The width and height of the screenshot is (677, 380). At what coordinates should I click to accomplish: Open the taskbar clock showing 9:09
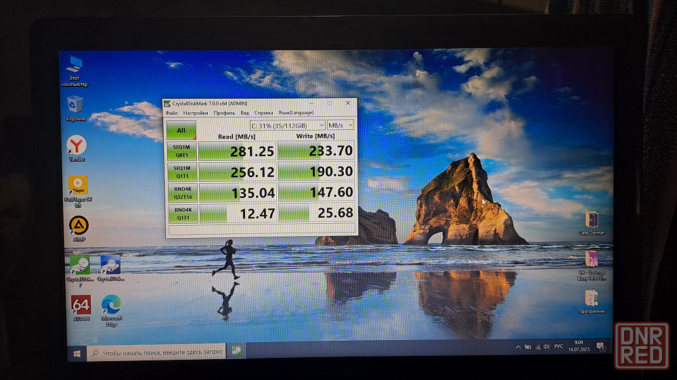click(579, 346)
